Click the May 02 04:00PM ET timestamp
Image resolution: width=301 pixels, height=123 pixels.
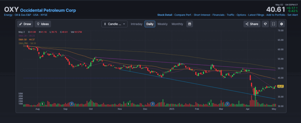pos(287,5)
